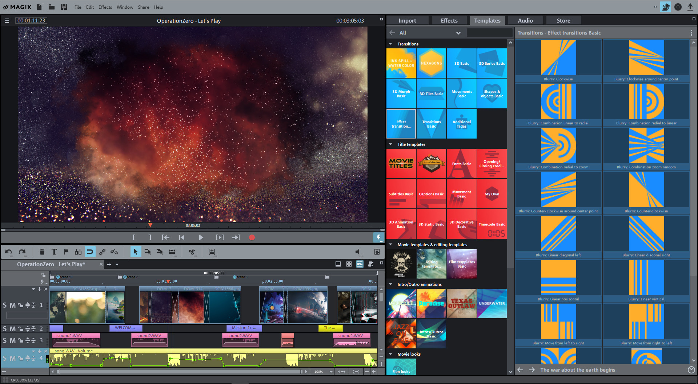
Task: Toggle snap magnet on or off
Action: point(90,252)
